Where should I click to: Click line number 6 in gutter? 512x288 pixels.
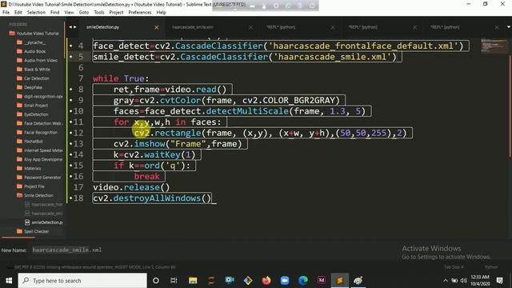click(81, 67)
